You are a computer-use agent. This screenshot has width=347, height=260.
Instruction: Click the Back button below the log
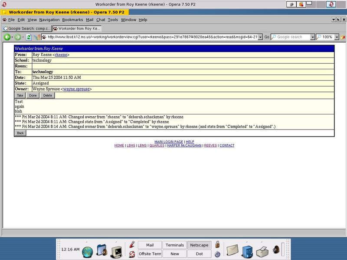click(20, 133)
